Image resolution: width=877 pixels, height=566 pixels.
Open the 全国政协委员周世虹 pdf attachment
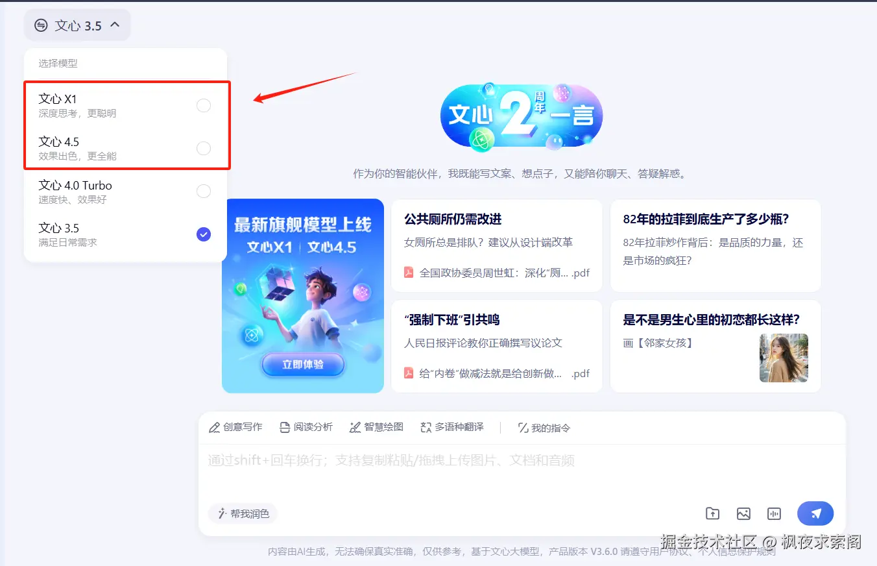(x=497, y=273)
